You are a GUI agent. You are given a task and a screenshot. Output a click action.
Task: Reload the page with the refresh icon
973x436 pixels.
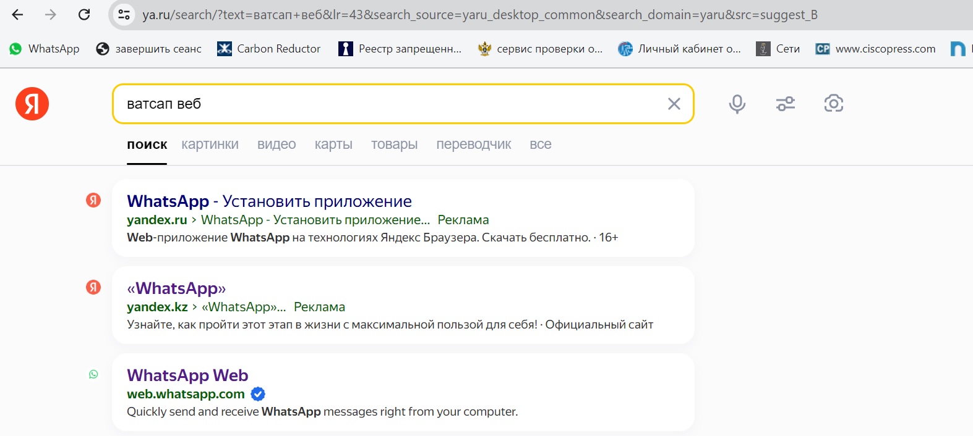click(x=84, y=14)
